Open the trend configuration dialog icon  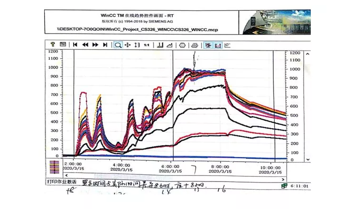[63, 45]
